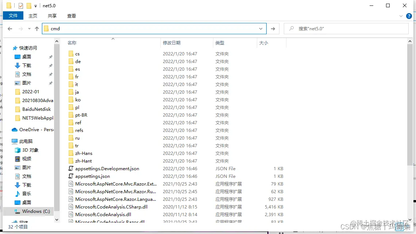Click the 5,416 KB size cell
416x234 pixels.
[x=274, y=207]
